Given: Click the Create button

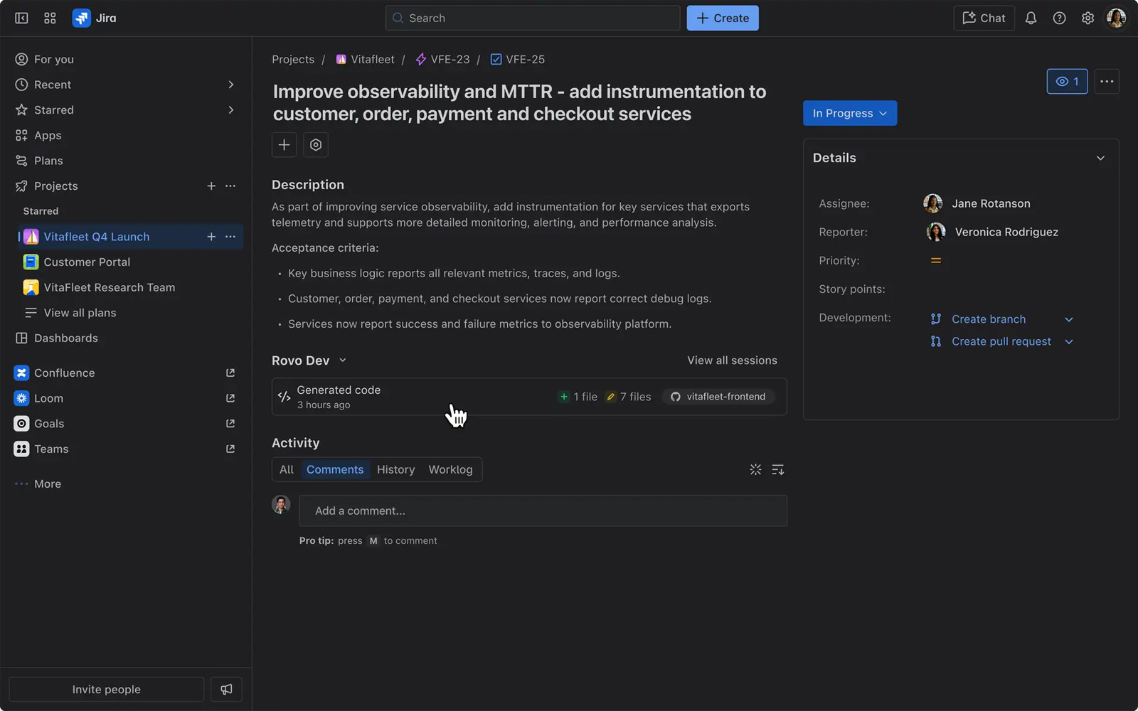Looking at the screenshot, I should 722,18.
